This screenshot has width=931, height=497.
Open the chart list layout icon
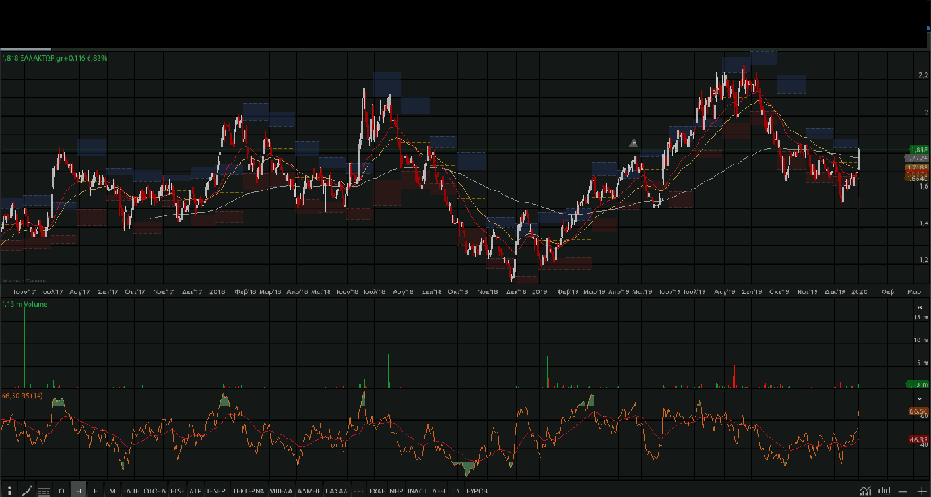43,491
